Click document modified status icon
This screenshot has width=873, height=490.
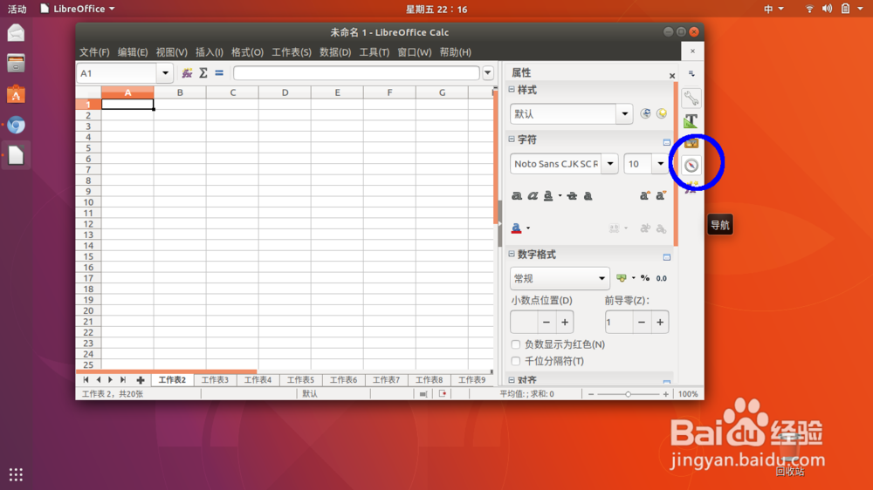(443, 394)
